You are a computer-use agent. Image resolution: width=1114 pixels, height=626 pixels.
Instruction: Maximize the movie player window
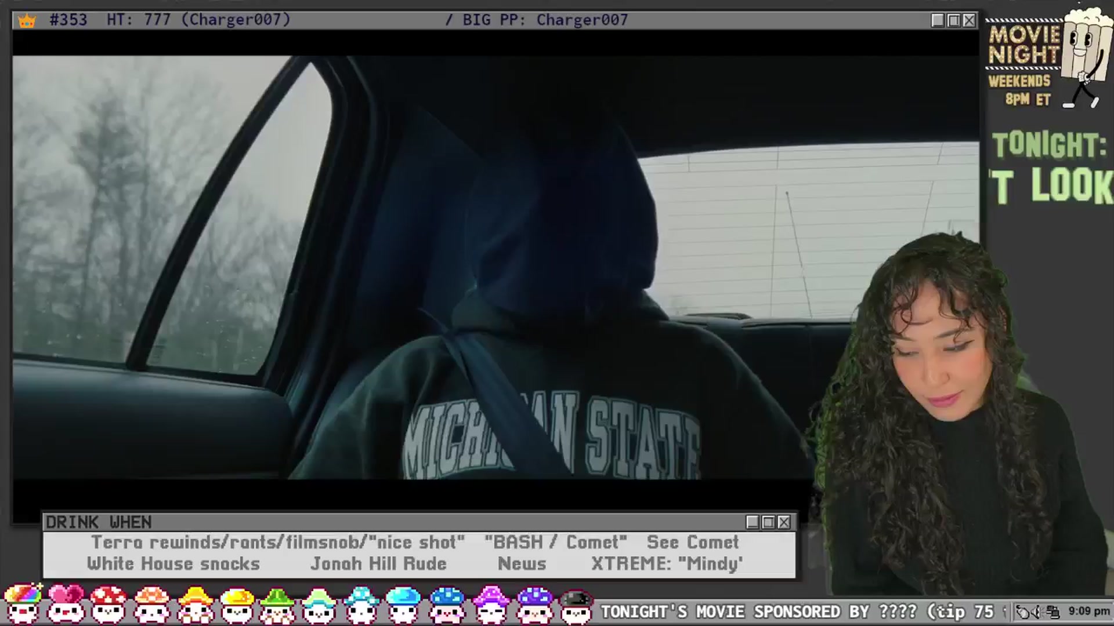(953, 20)
